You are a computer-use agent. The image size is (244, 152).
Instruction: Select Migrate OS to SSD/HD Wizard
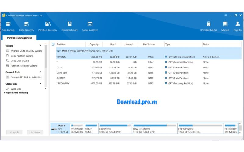pos(26,51)
